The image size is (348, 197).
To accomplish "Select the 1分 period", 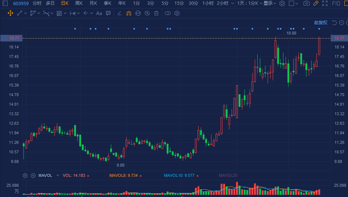I will click(x=136, y=3).
